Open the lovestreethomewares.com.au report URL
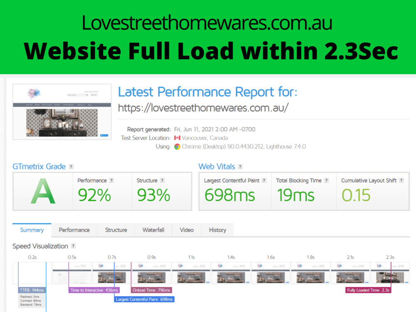The height and width of the screenshot is (312, 416). [203, 108]
